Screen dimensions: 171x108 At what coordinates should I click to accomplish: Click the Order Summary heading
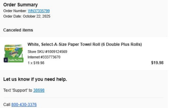click(21, 5)
